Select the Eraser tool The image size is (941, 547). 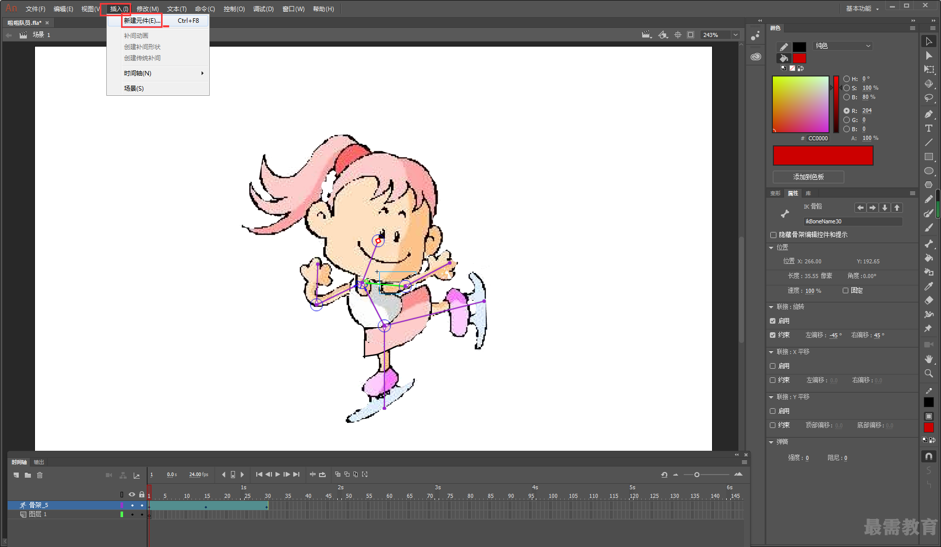click(x=928, y=300)
